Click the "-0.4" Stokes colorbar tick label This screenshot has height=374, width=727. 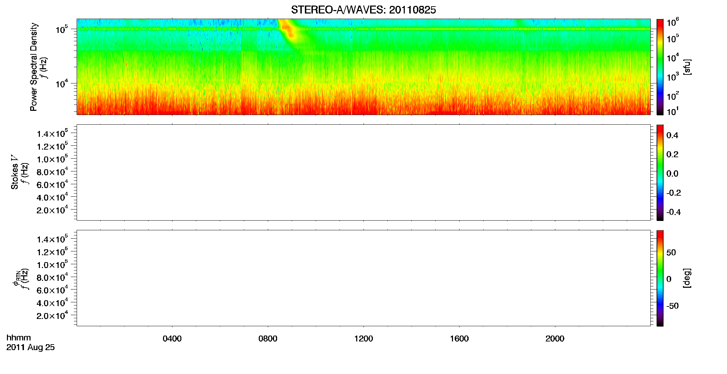point(673,212)
